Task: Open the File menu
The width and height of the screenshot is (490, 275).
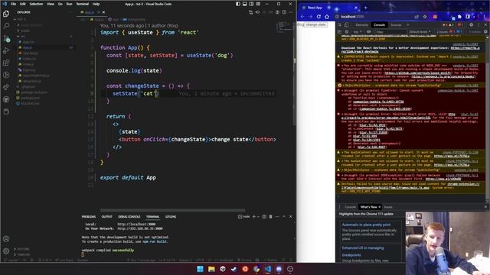Action: coord(14,4)
